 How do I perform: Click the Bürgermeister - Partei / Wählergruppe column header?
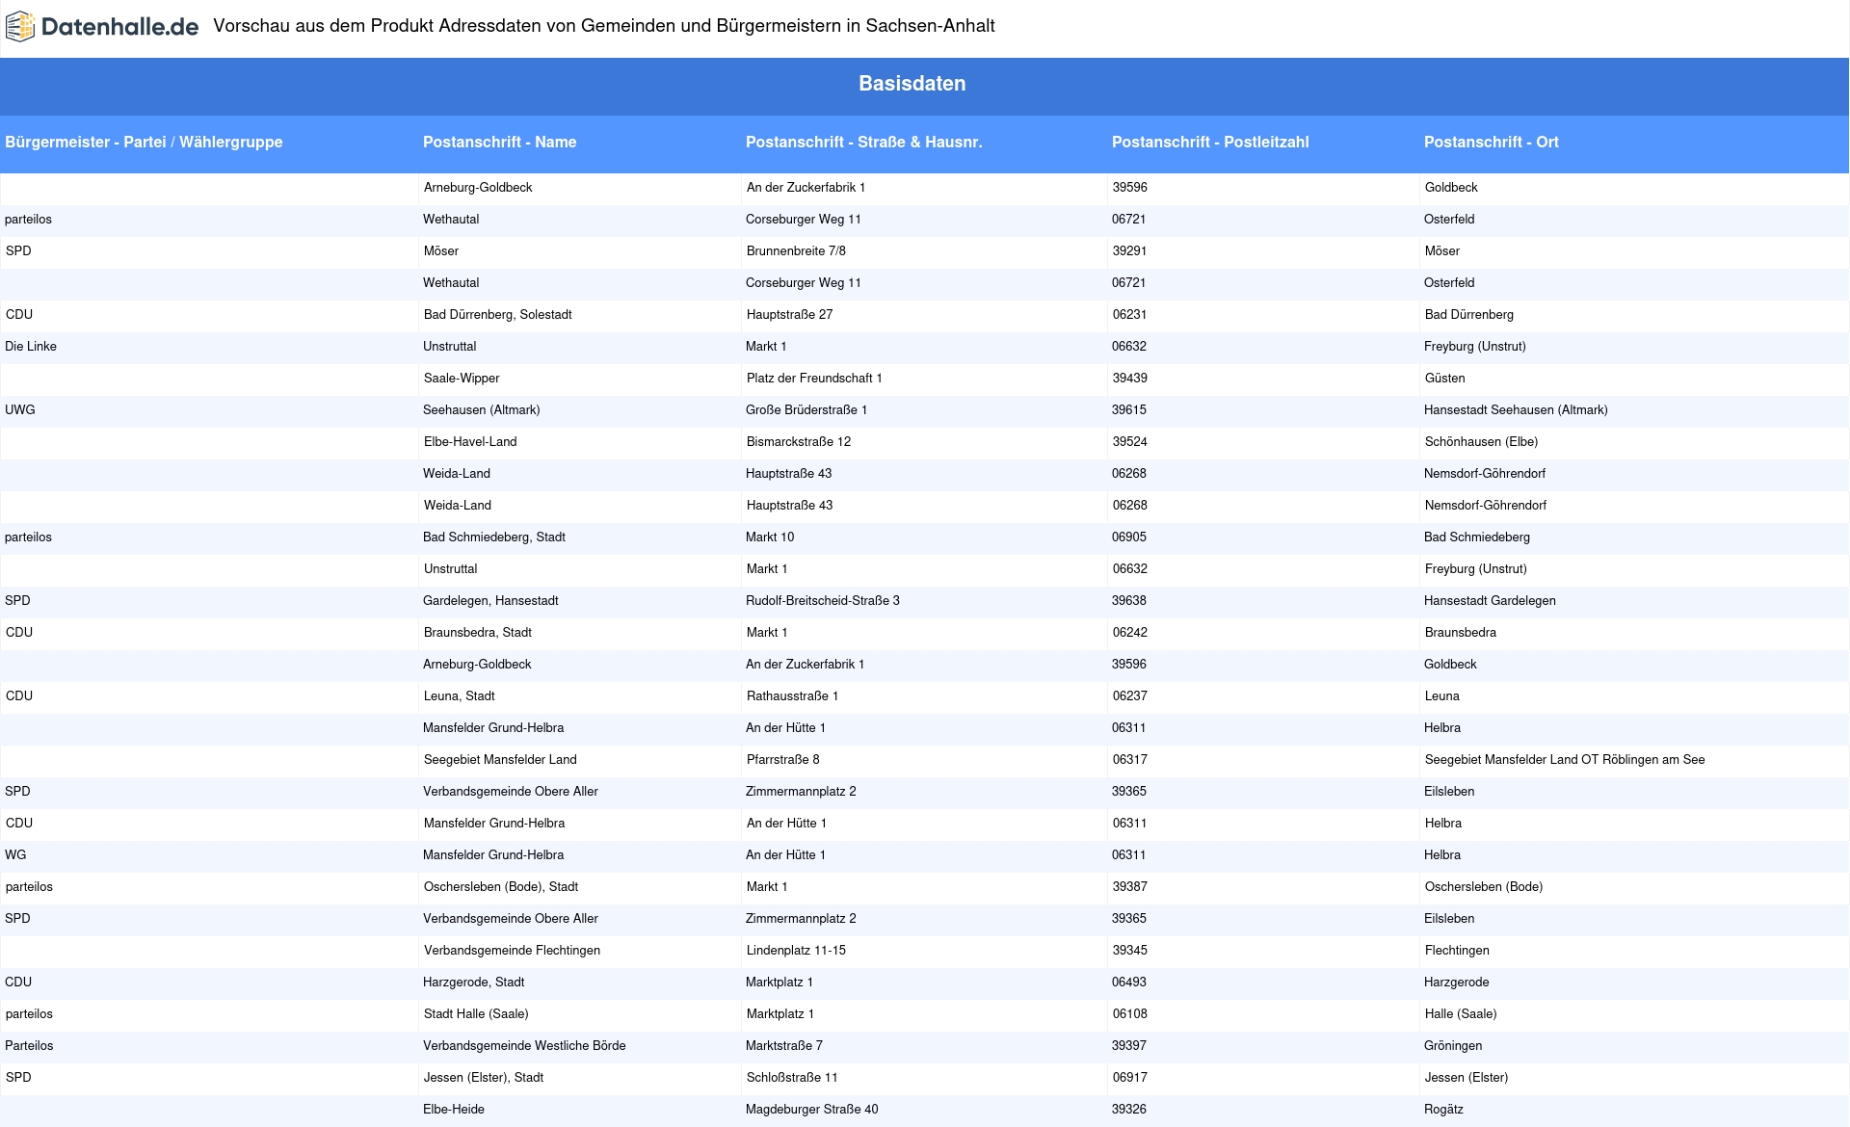[x=144, y=142]
